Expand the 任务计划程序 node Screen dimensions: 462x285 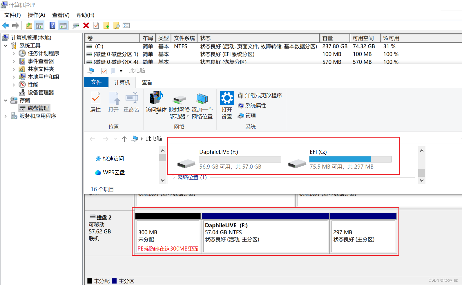click(14, 54)
